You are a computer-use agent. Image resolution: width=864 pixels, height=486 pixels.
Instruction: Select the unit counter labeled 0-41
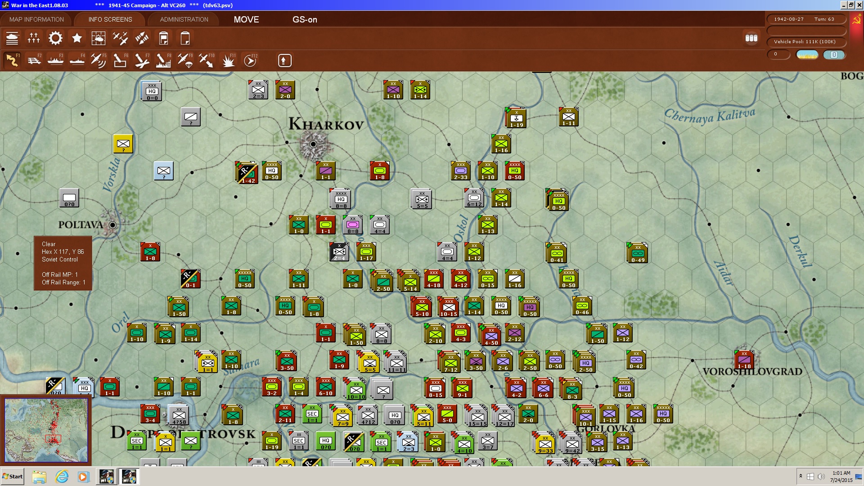556,253
